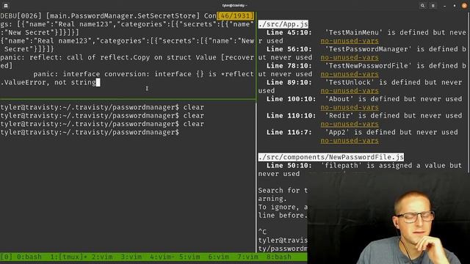Switch to tmux window 4:vim-
The height and width of the screenshot is (264, 470).
click(x=162, y=257)
